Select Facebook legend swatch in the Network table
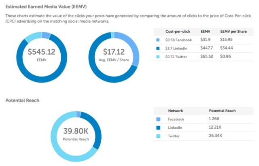 pos(157,119)
